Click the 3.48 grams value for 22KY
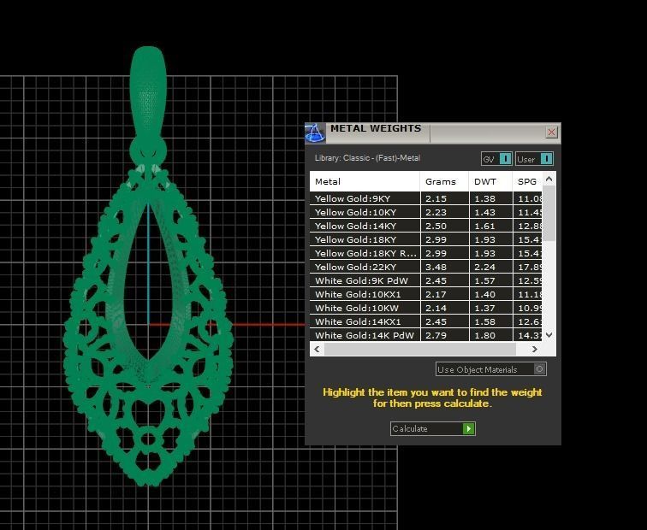 436,267
